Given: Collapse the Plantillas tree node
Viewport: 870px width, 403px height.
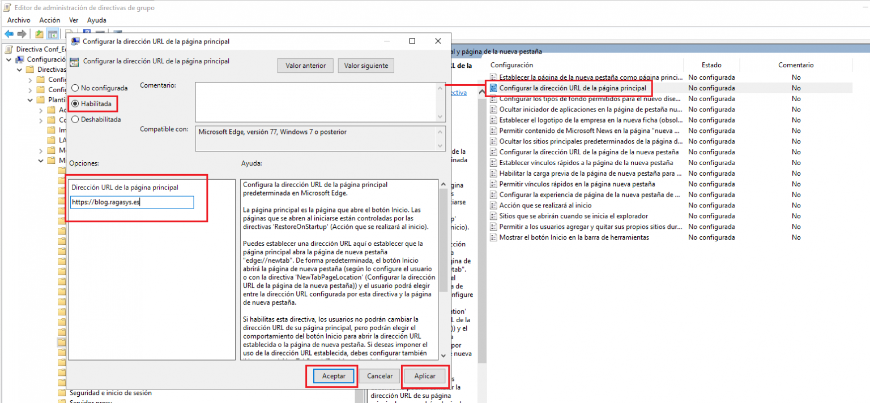Looking at the screenshot, I should pyautogui.click(x=31, y=99).
